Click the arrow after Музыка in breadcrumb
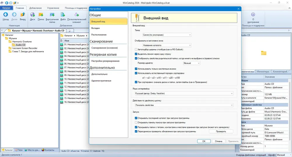The image size is (292, 157). coord(86,36)
